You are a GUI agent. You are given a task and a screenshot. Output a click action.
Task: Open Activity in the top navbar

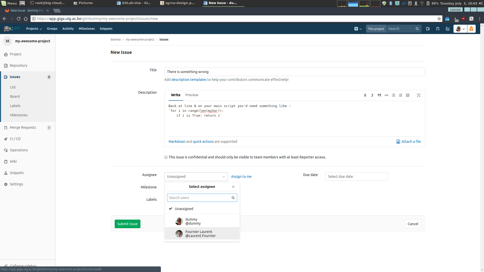point(68,29)
